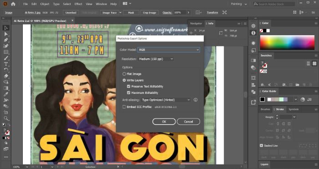This screenshot has width=319, height=169.
Task: Expand the Image Trace presets arrow
Action: (120, 13)
